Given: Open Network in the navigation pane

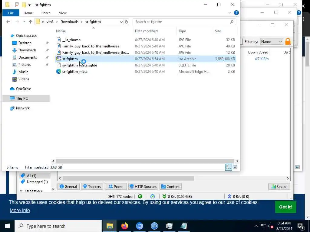Looking at the screenshot, I should tap(23, 108).
